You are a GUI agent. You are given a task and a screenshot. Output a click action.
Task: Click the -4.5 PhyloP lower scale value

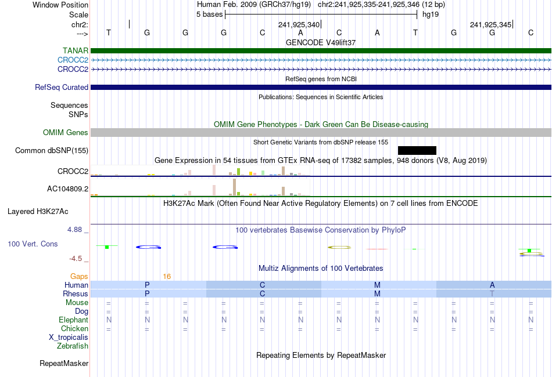(76, 259)
